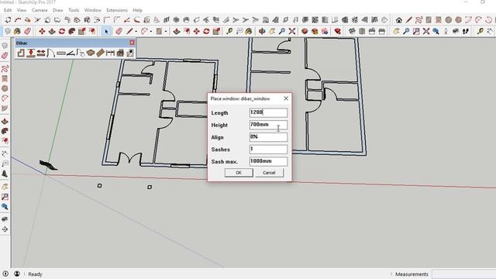This screenshot has height=279, width=496.
Task: Pick the Eraser next to Select arrow
Action: (119, 31)
